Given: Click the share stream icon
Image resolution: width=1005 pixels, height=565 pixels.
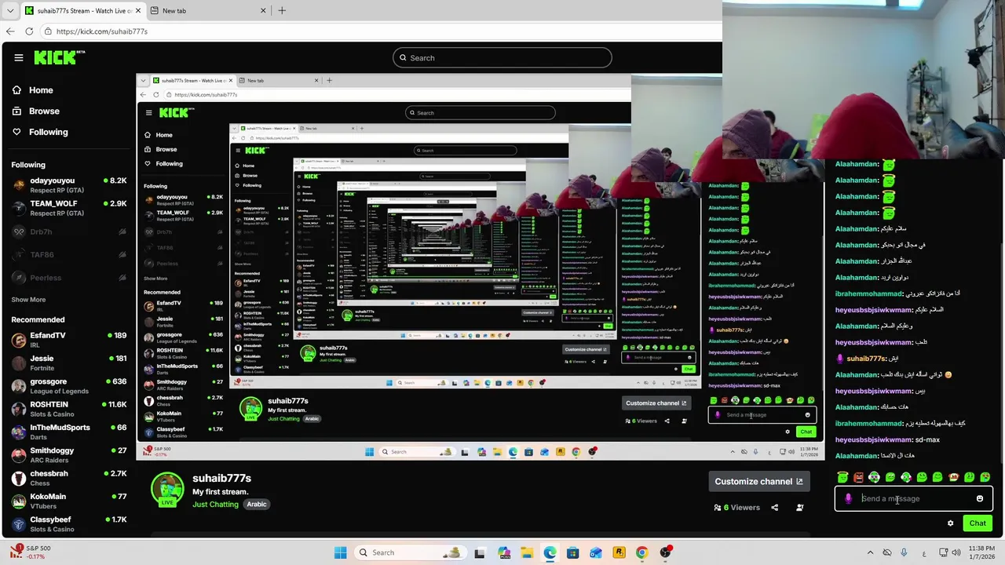Looking at the screenshot, I should click(774, 508).
